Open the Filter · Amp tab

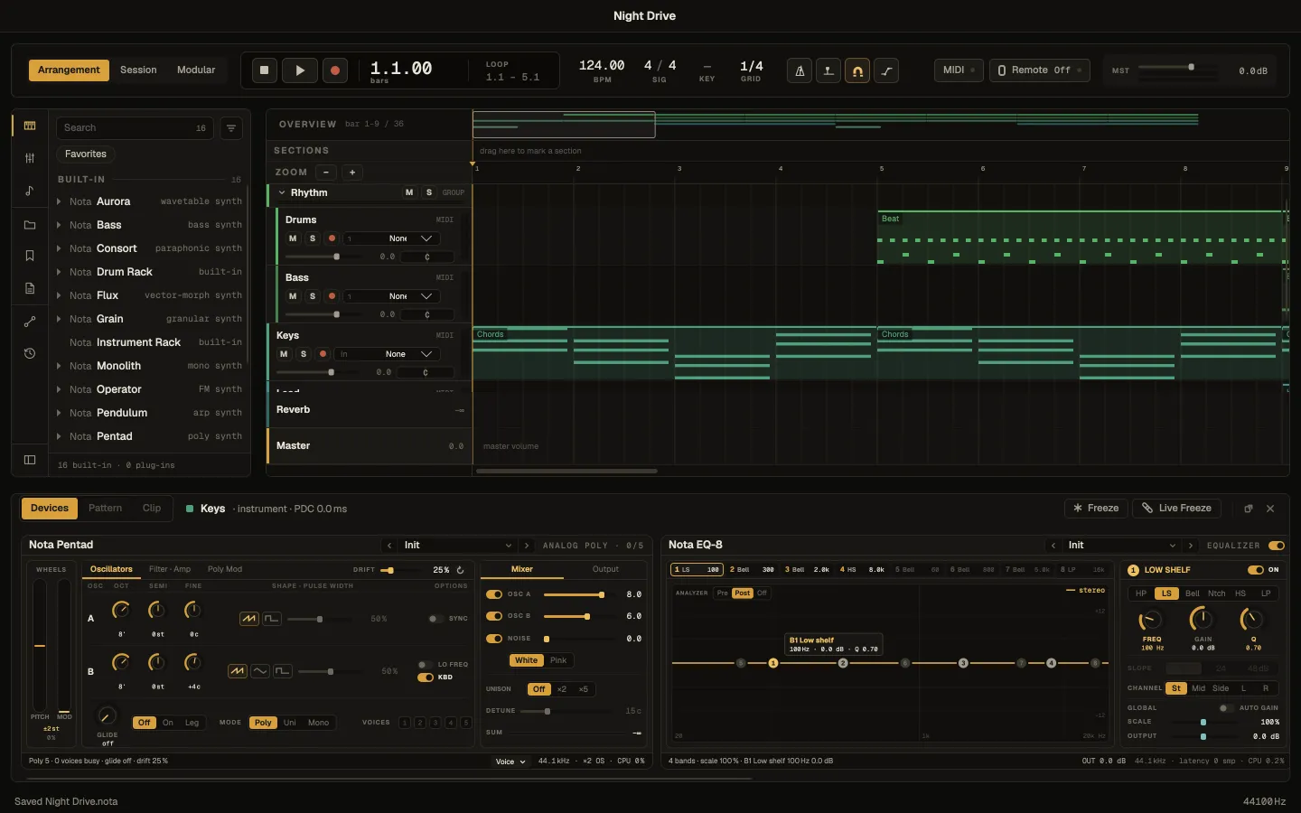(x=170, y=570)
